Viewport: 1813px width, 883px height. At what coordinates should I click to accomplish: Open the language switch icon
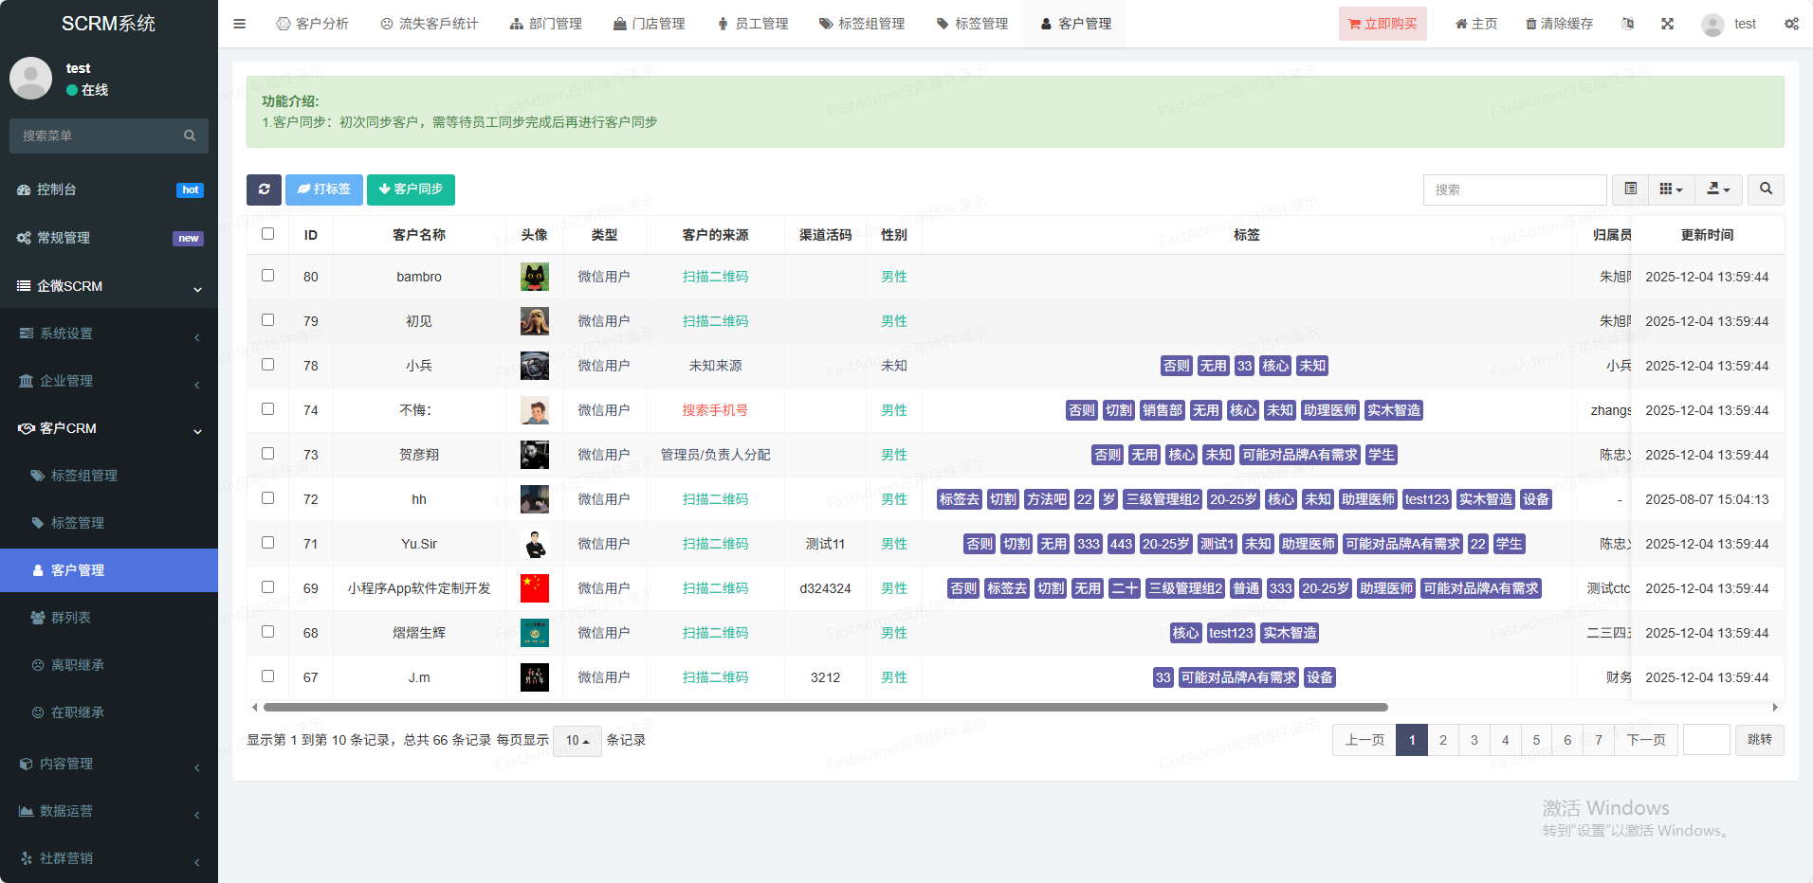click(1628, 24)
